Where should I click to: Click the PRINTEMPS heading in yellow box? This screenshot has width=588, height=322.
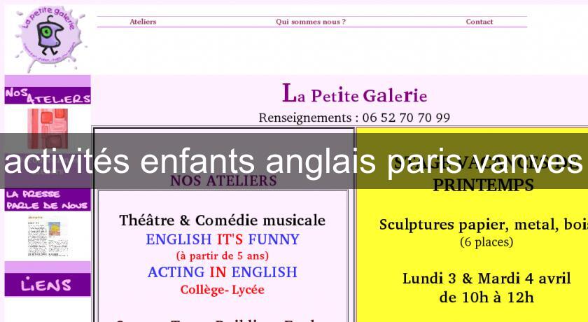tap(484, 185)
